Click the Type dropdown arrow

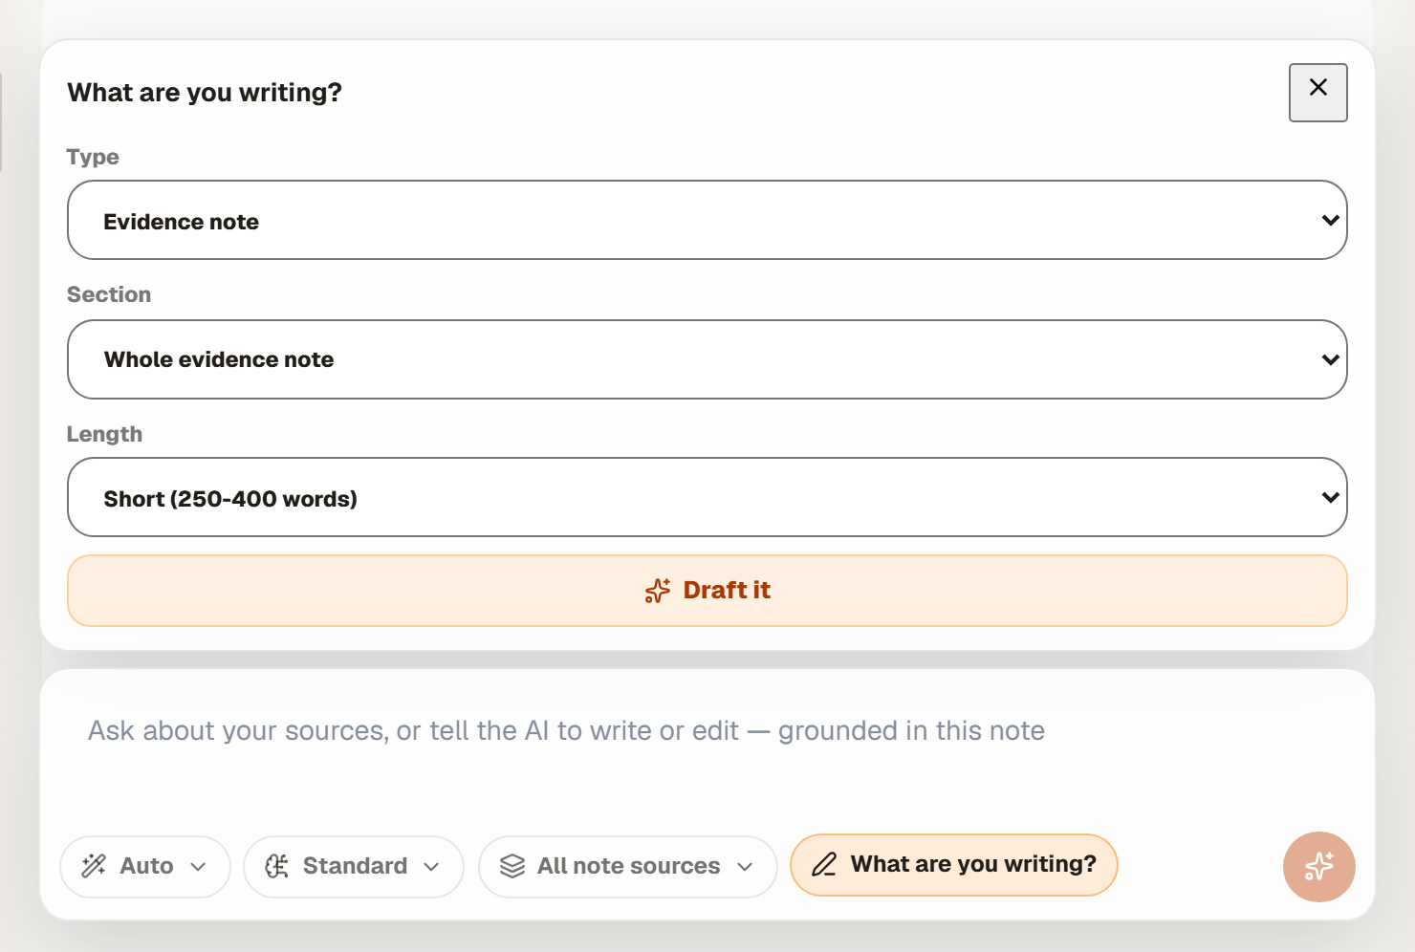tap(1330, 220)
